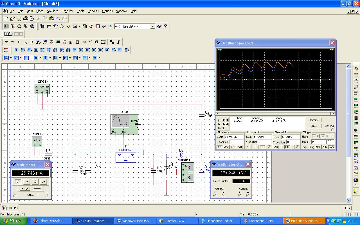360x225 pixels.
Task: Print the circuit
Action: [x=26, y=19]
